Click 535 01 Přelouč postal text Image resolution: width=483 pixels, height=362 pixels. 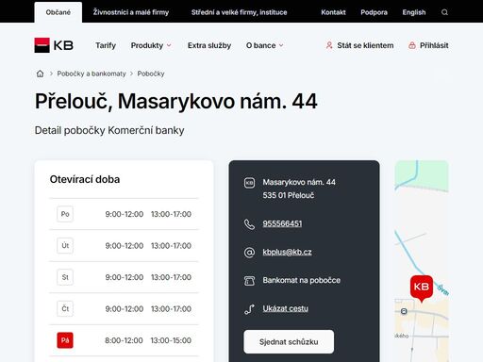point(288,195)
